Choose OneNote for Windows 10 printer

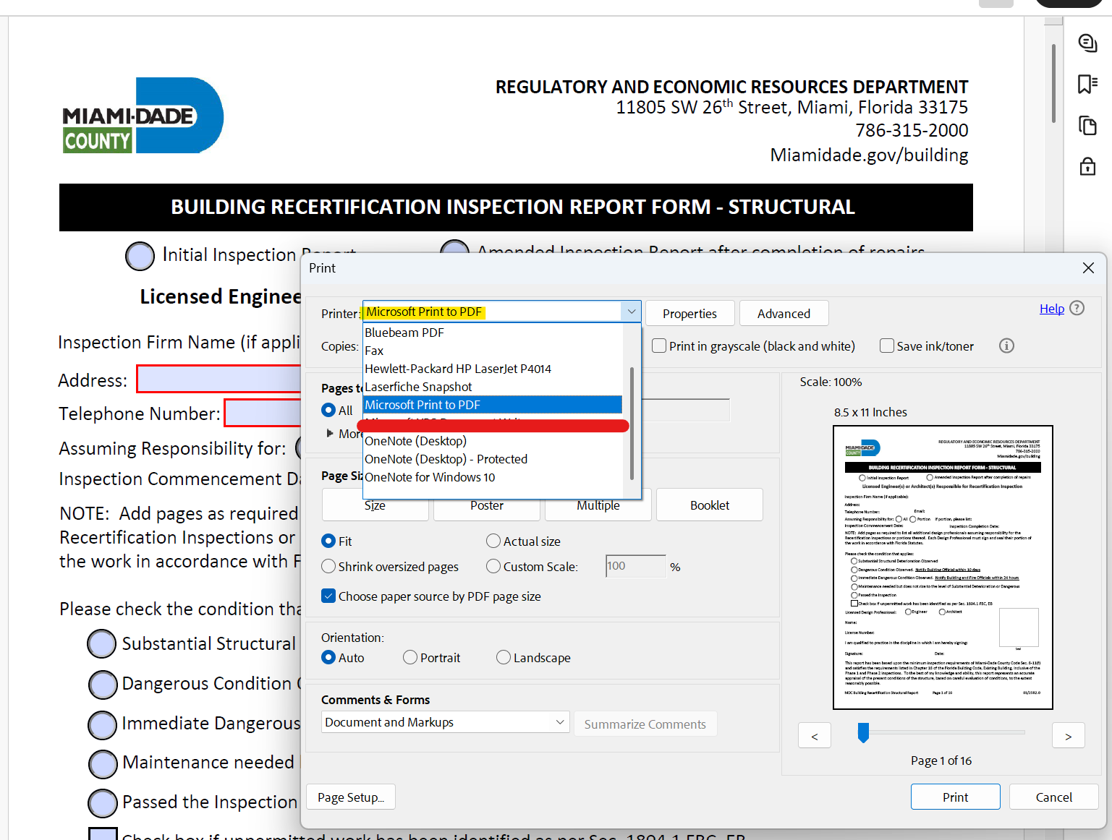pos(493,477)
